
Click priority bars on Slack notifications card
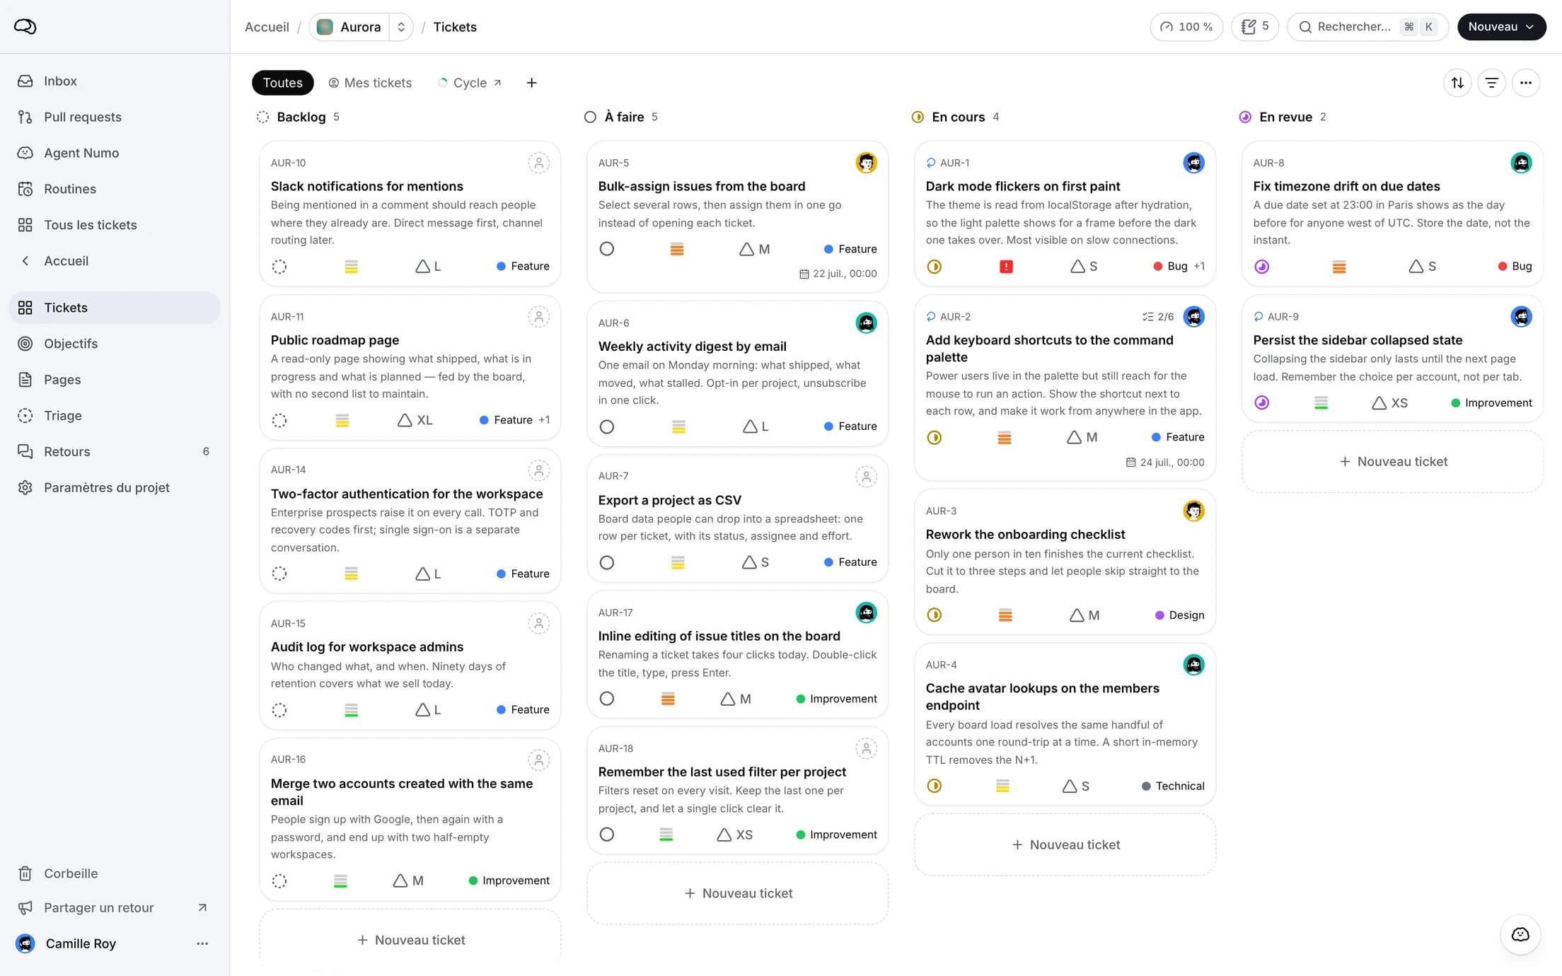(351, 267)
